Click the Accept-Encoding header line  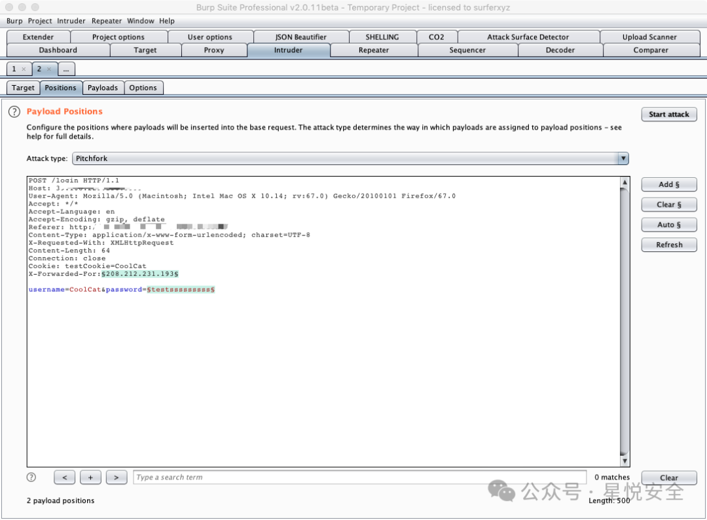point(96,219)
